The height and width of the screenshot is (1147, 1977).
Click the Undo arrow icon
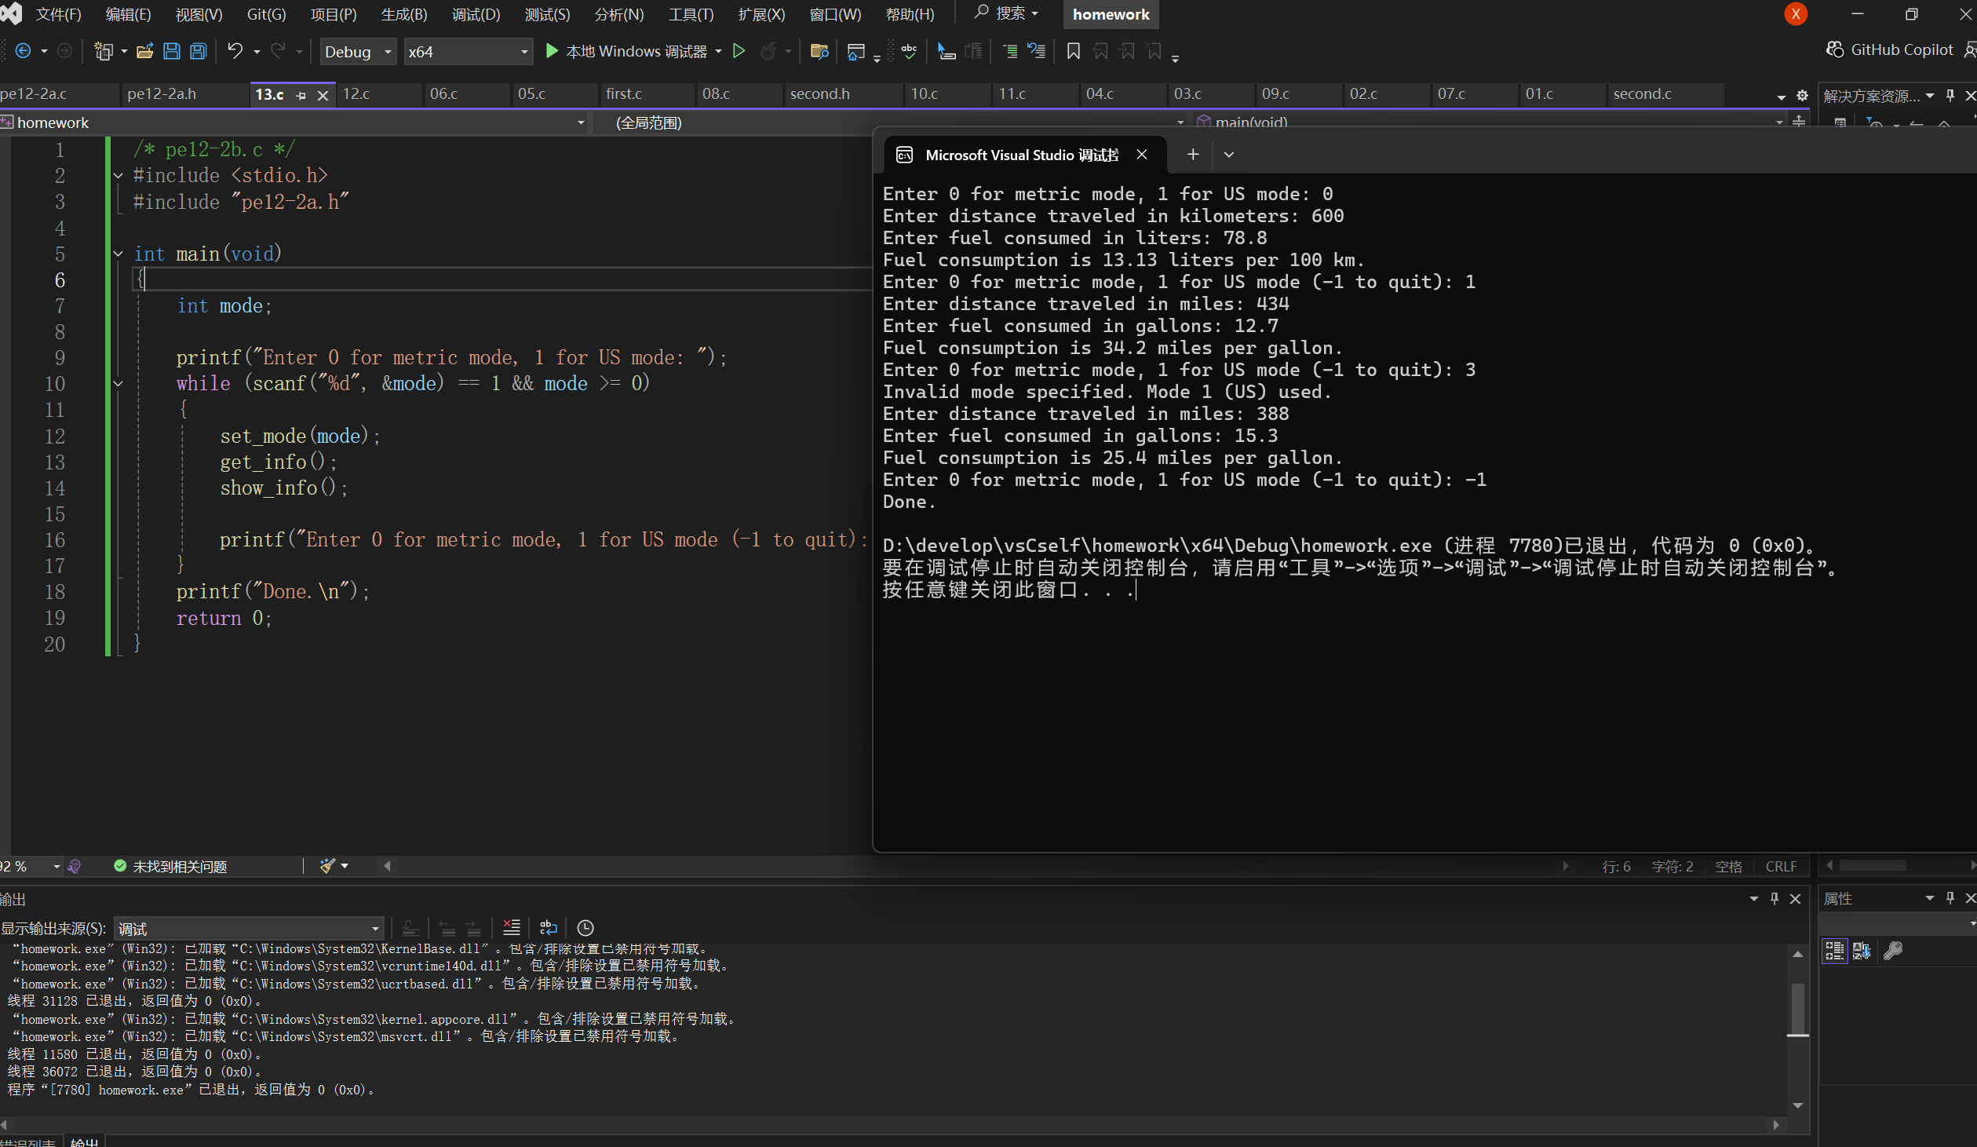[x=234, y=51]
